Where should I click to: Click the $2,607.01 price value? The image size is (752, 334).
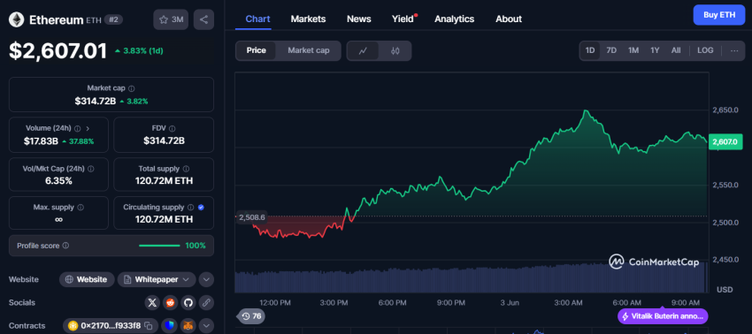tap(58, 50)
